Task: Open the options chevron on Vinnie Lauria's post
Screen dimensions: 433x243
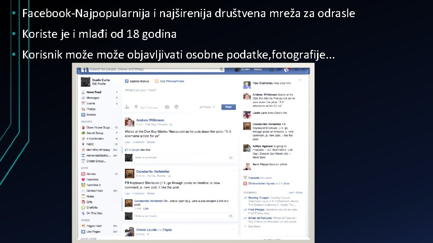Action: [x=234, y=229]
